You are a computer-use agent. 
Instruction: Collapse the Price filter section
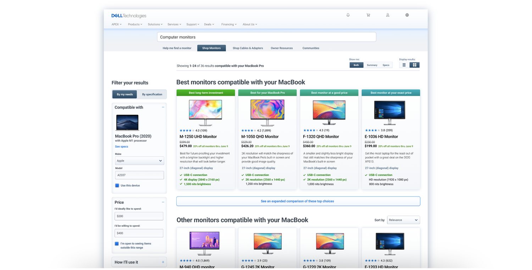click(x=163, y=202)
